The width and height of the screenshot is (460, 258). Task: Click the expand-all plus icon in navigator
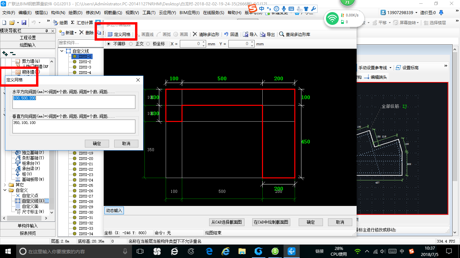coord(5,53)
